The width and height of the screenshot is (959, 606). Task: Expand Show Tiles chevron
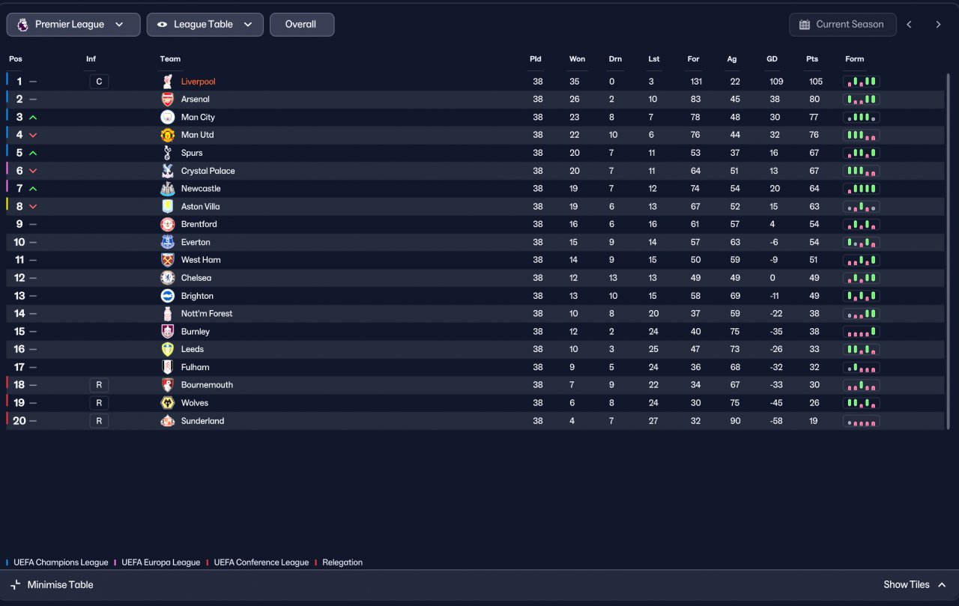coord(942,585)
